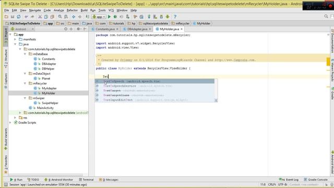Open the Terminal tool window
This screenshot has height=188, width=334.
(x=86, y=180)
